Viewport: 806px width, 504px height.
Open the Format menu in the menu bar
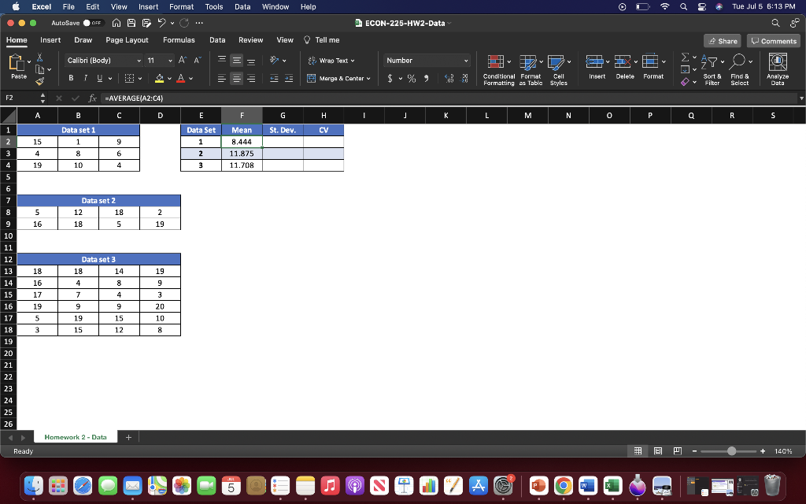(x=182, y=6)
